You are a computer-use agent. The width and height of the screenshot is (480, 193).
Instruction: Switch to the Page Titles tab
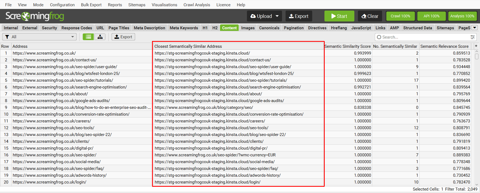(119, 28)
